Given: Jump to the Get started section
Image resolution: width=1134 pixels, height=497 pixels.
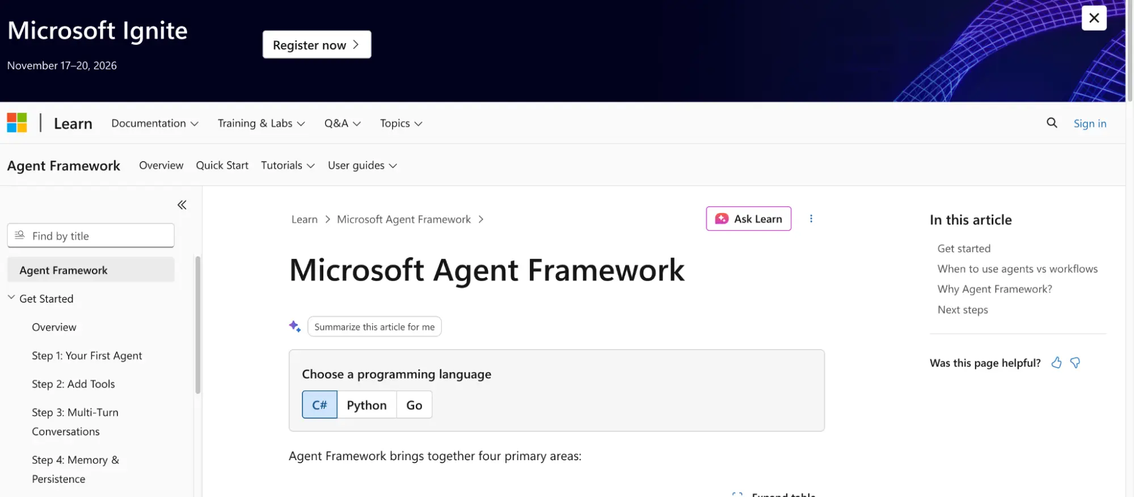Looking at the screenshot, I should point(964,248).
